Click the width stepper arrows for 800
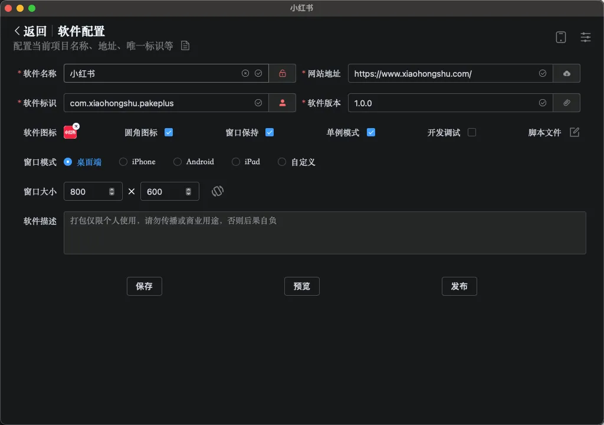Screen dimensions: 604x425 click(111, 192)
